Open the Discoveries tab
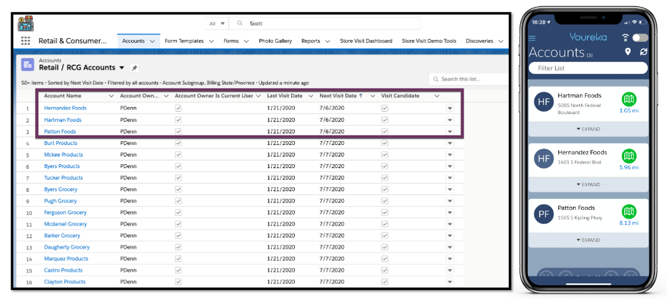 coord(479,41)
